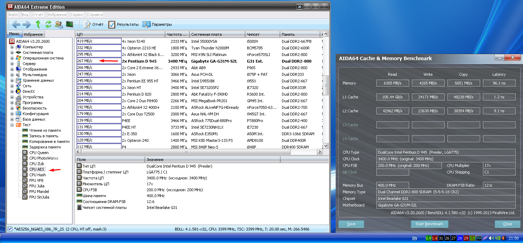Expand the Сеть tree branch
The image size is (523, 243).
pos(12,86)
